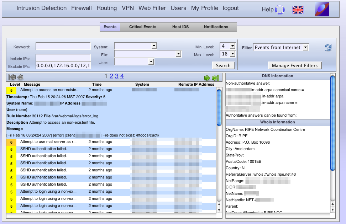The width and height of the screenshot is (346, 224).
Task: Switch language using the British flag icon
Action: [x=298, y=10]
